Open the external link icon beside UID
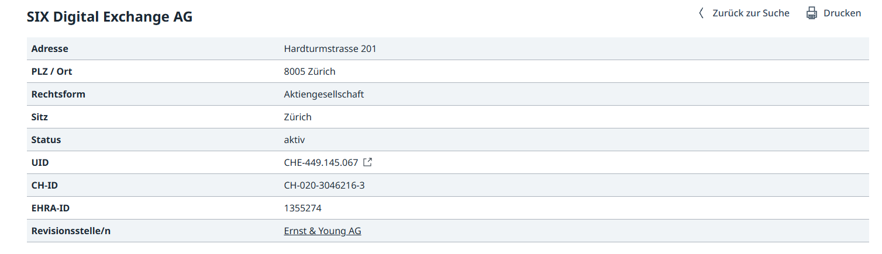 pyautogui.click(x=367, y=162)
